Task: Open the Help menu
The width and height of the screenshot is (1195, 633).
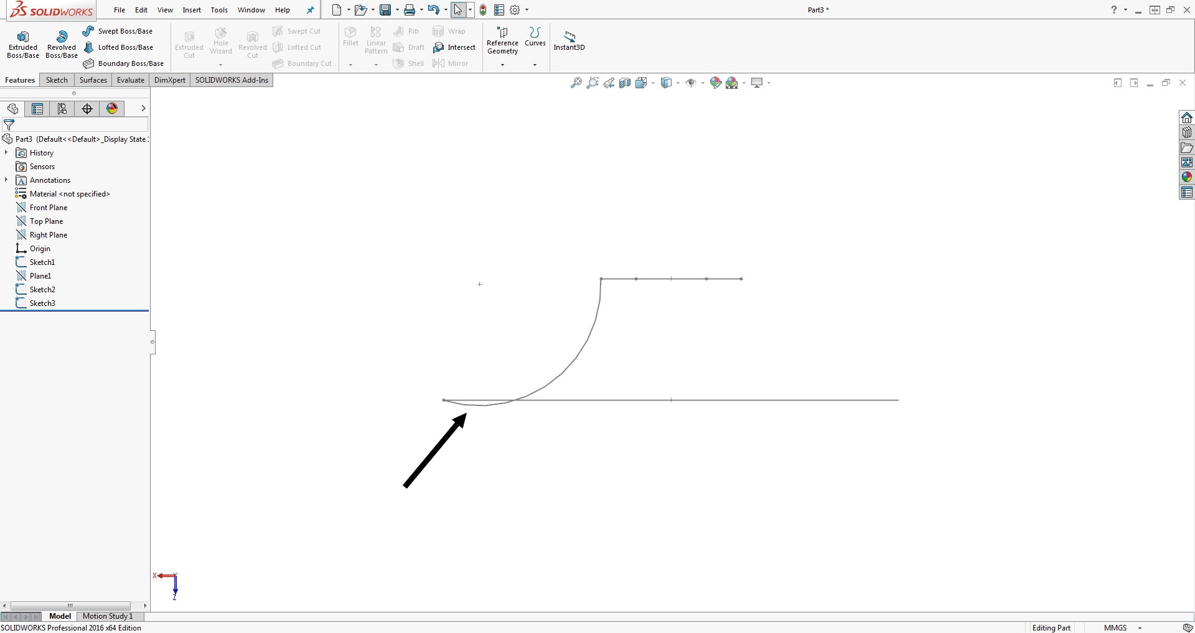Action: click(283, 10)
